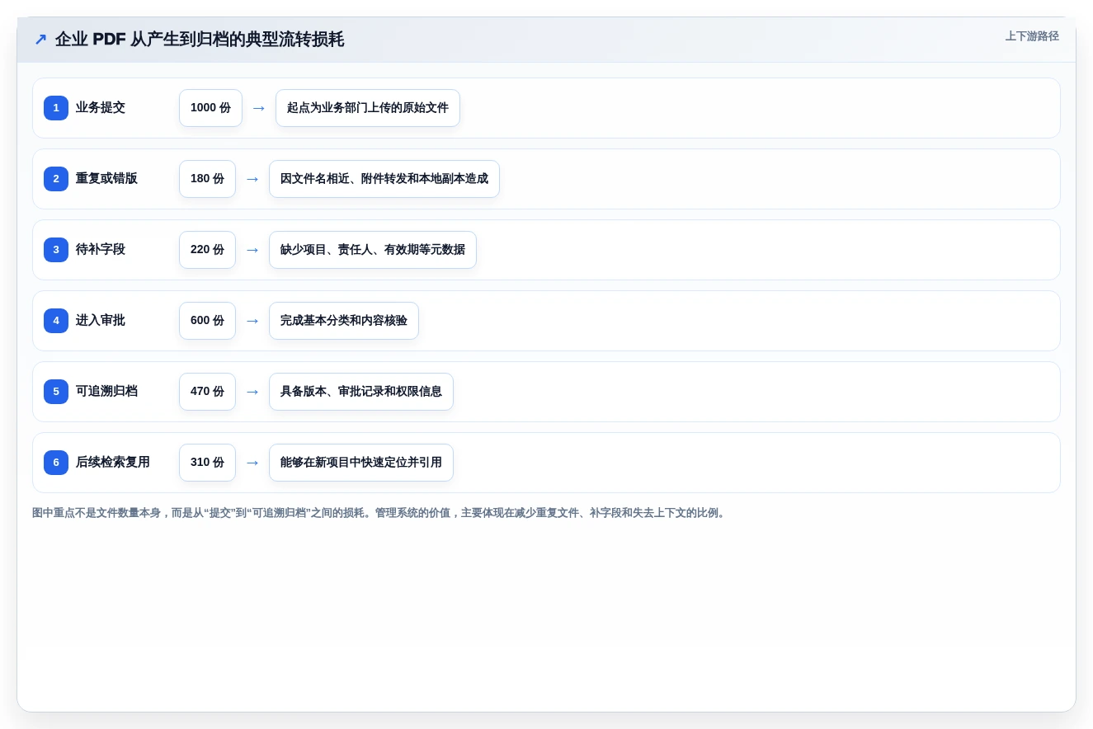The height and width of the screenshot is (729, 1093).
Task: Click description 具备版本、审批记录和权限信息
Action: [361, 392]
